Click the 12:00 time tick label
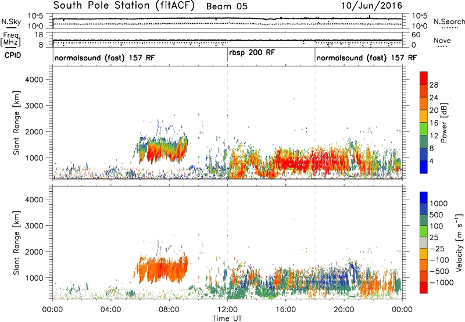465x322 pixels. click(x=227, y=310)
